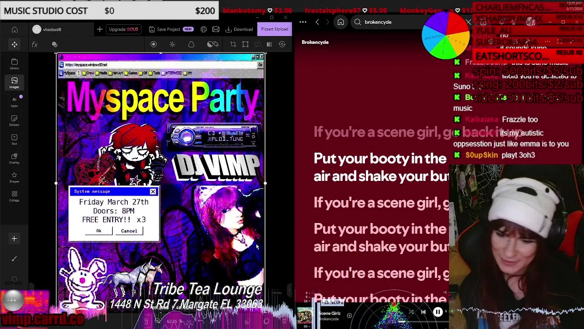Click the rotate reset icon

(282, 44)
